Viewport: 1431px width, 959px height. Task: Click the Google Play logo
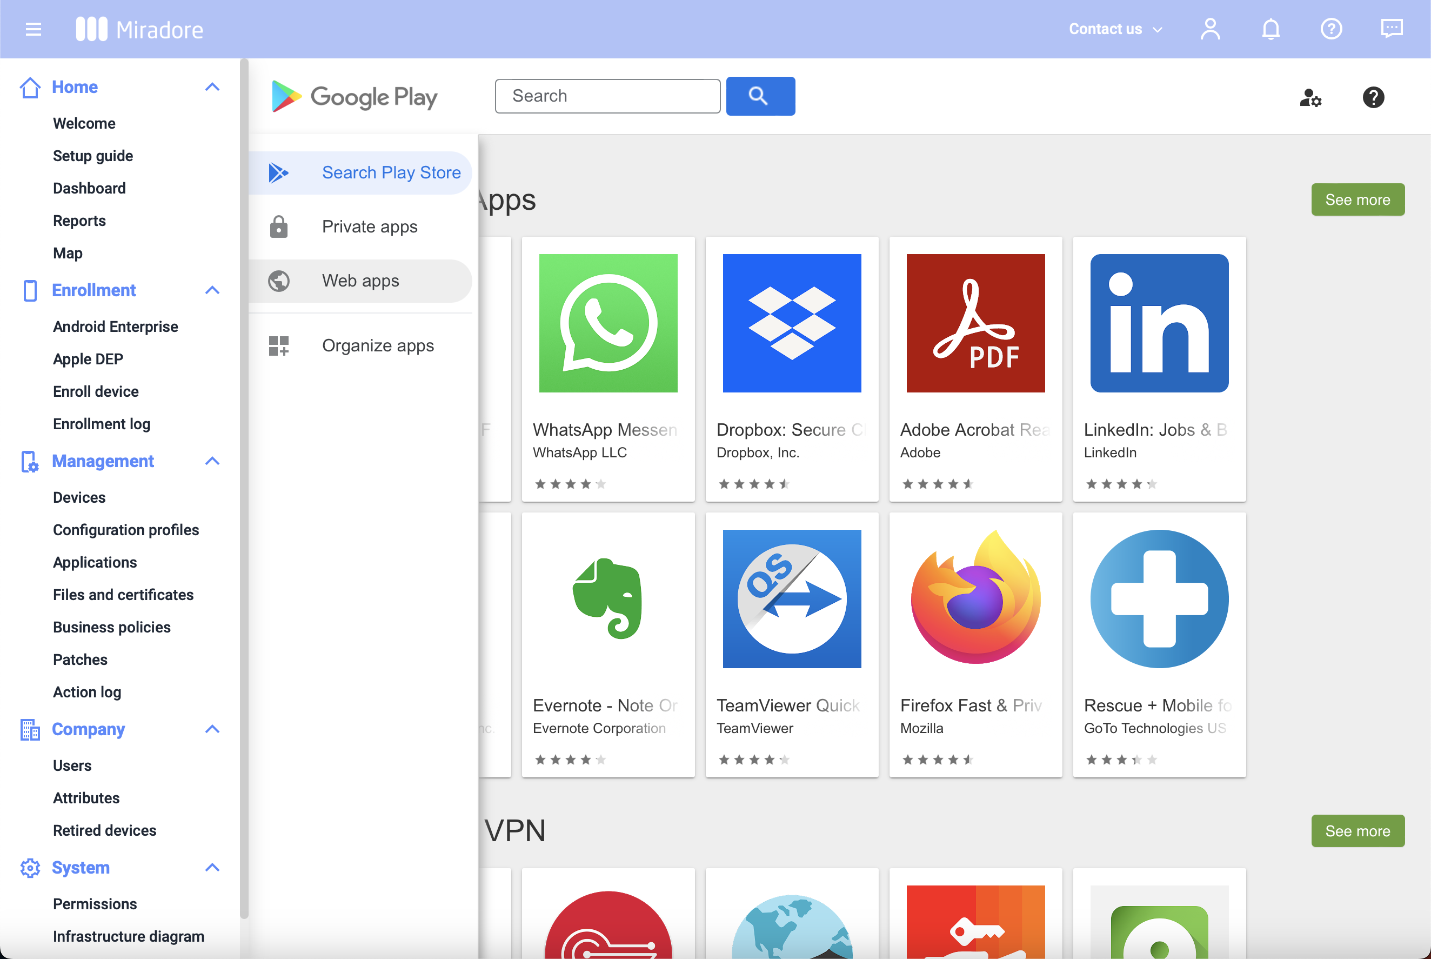(x=355, y=96)
